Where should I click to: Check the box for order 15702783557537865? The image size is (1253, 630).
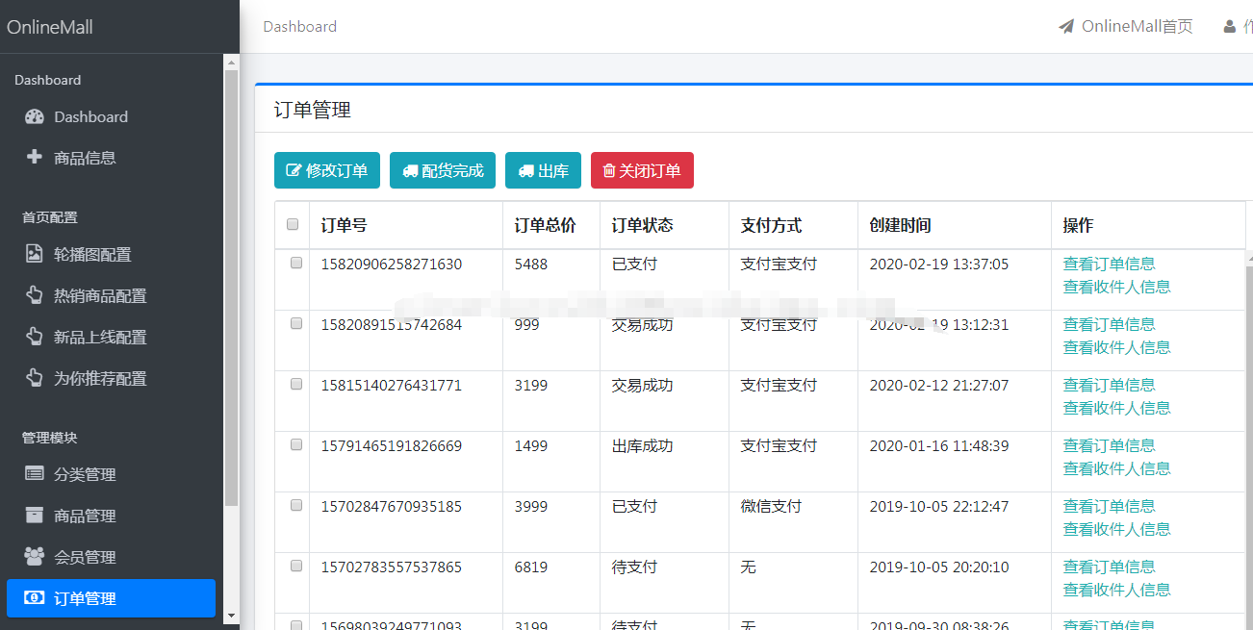(296, 566)
